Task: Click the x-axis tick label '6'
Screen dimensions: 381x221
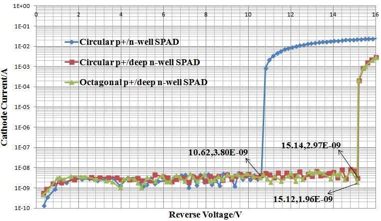Action: pyautogui.click(x=163, y=14)
